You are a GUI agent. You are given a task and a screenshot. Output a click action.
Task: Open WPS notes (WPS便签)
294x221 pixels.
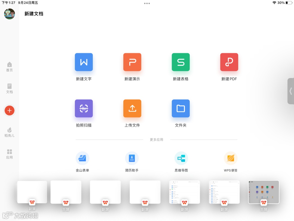click(x=231, y=158)
